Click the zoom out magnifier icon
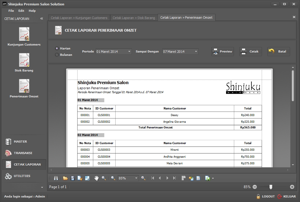Screen dimensions: 300x202 [x=113, y=178]
